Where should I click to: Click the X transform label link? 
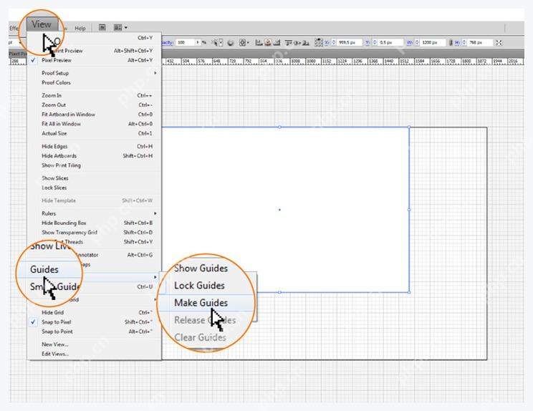[327, 42]
